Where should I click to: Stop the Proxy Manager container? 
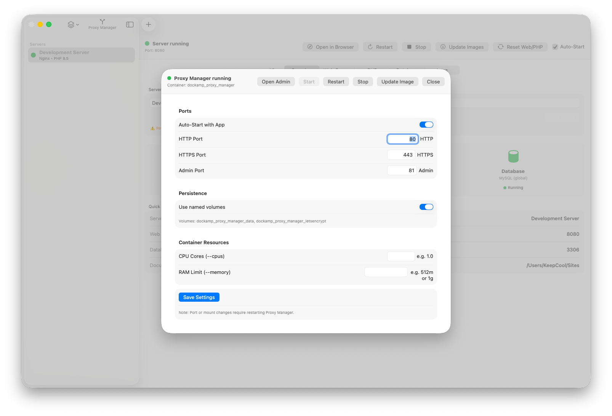click(362, 81)
